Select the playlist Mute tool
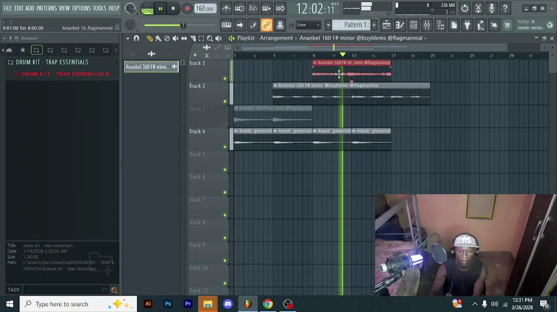 tap(175, 39)
